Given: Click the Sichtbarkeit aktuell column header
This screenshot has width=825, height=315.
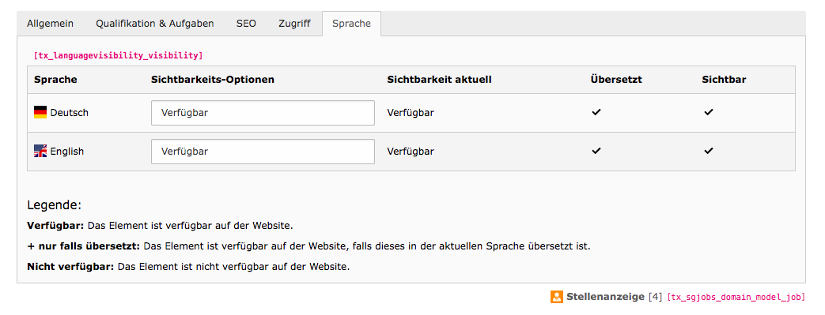Looking at the screenshot, I should tap(439, 80).
